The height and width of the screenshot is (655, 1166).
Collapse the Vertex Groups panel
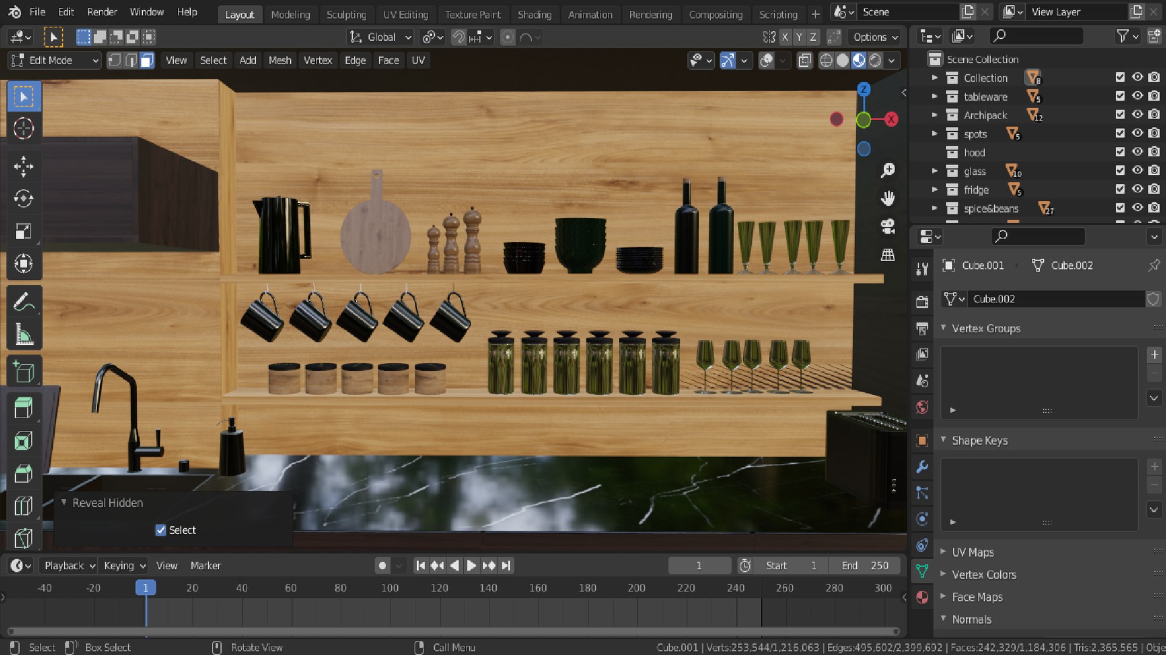pyautogui.click(x=986, y=328)
